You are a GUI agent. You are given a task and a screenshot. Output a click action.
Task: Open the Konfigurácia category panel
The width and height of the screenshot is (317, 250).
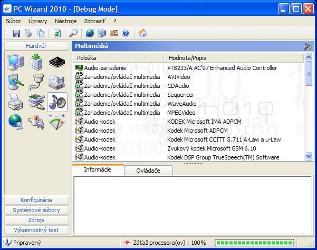pyautogui.click(x=36, y=200)
